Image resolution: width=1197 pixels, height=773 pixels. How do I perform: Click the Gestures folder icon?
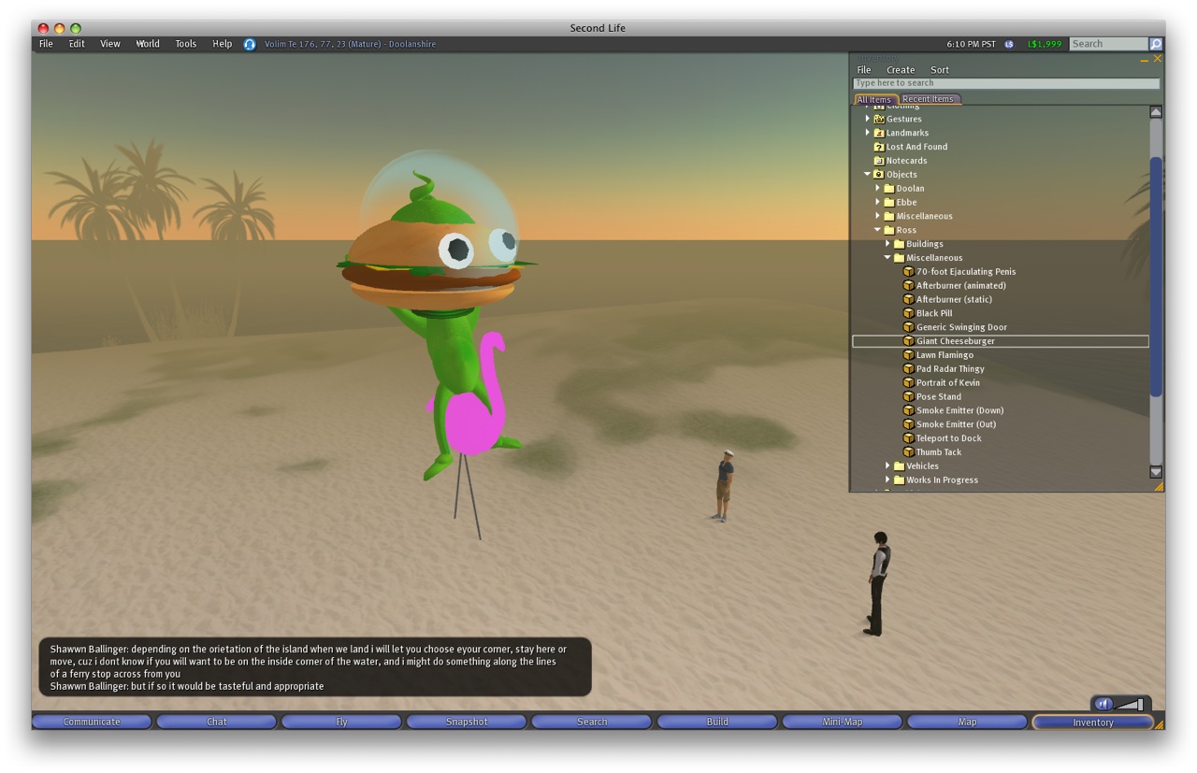click(879, 120)
